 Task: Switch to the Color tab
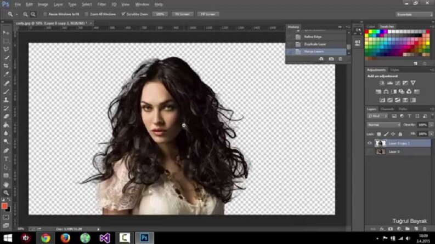point(371,27)
